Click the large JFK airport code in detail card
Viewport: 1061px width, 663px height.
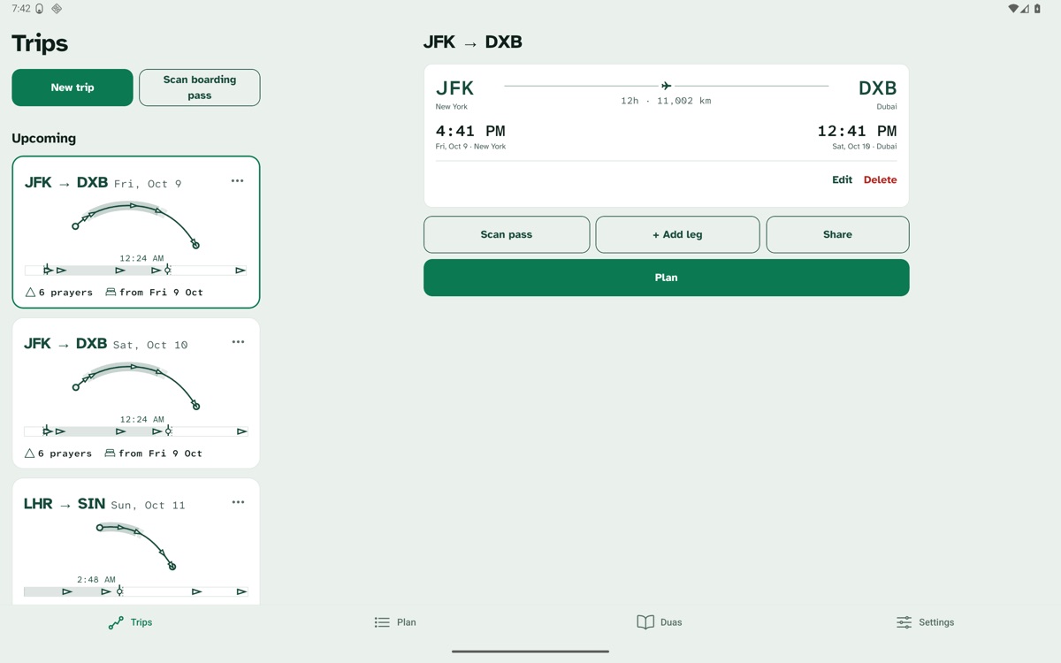(454, 88)
